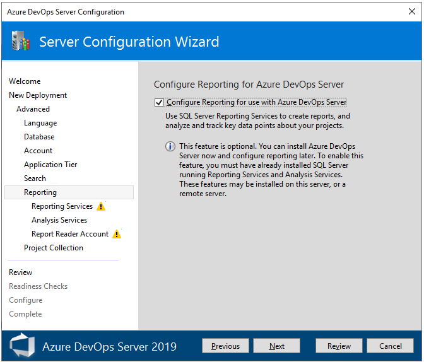Cancel the configuration wizard

click(x=391, y=346)
